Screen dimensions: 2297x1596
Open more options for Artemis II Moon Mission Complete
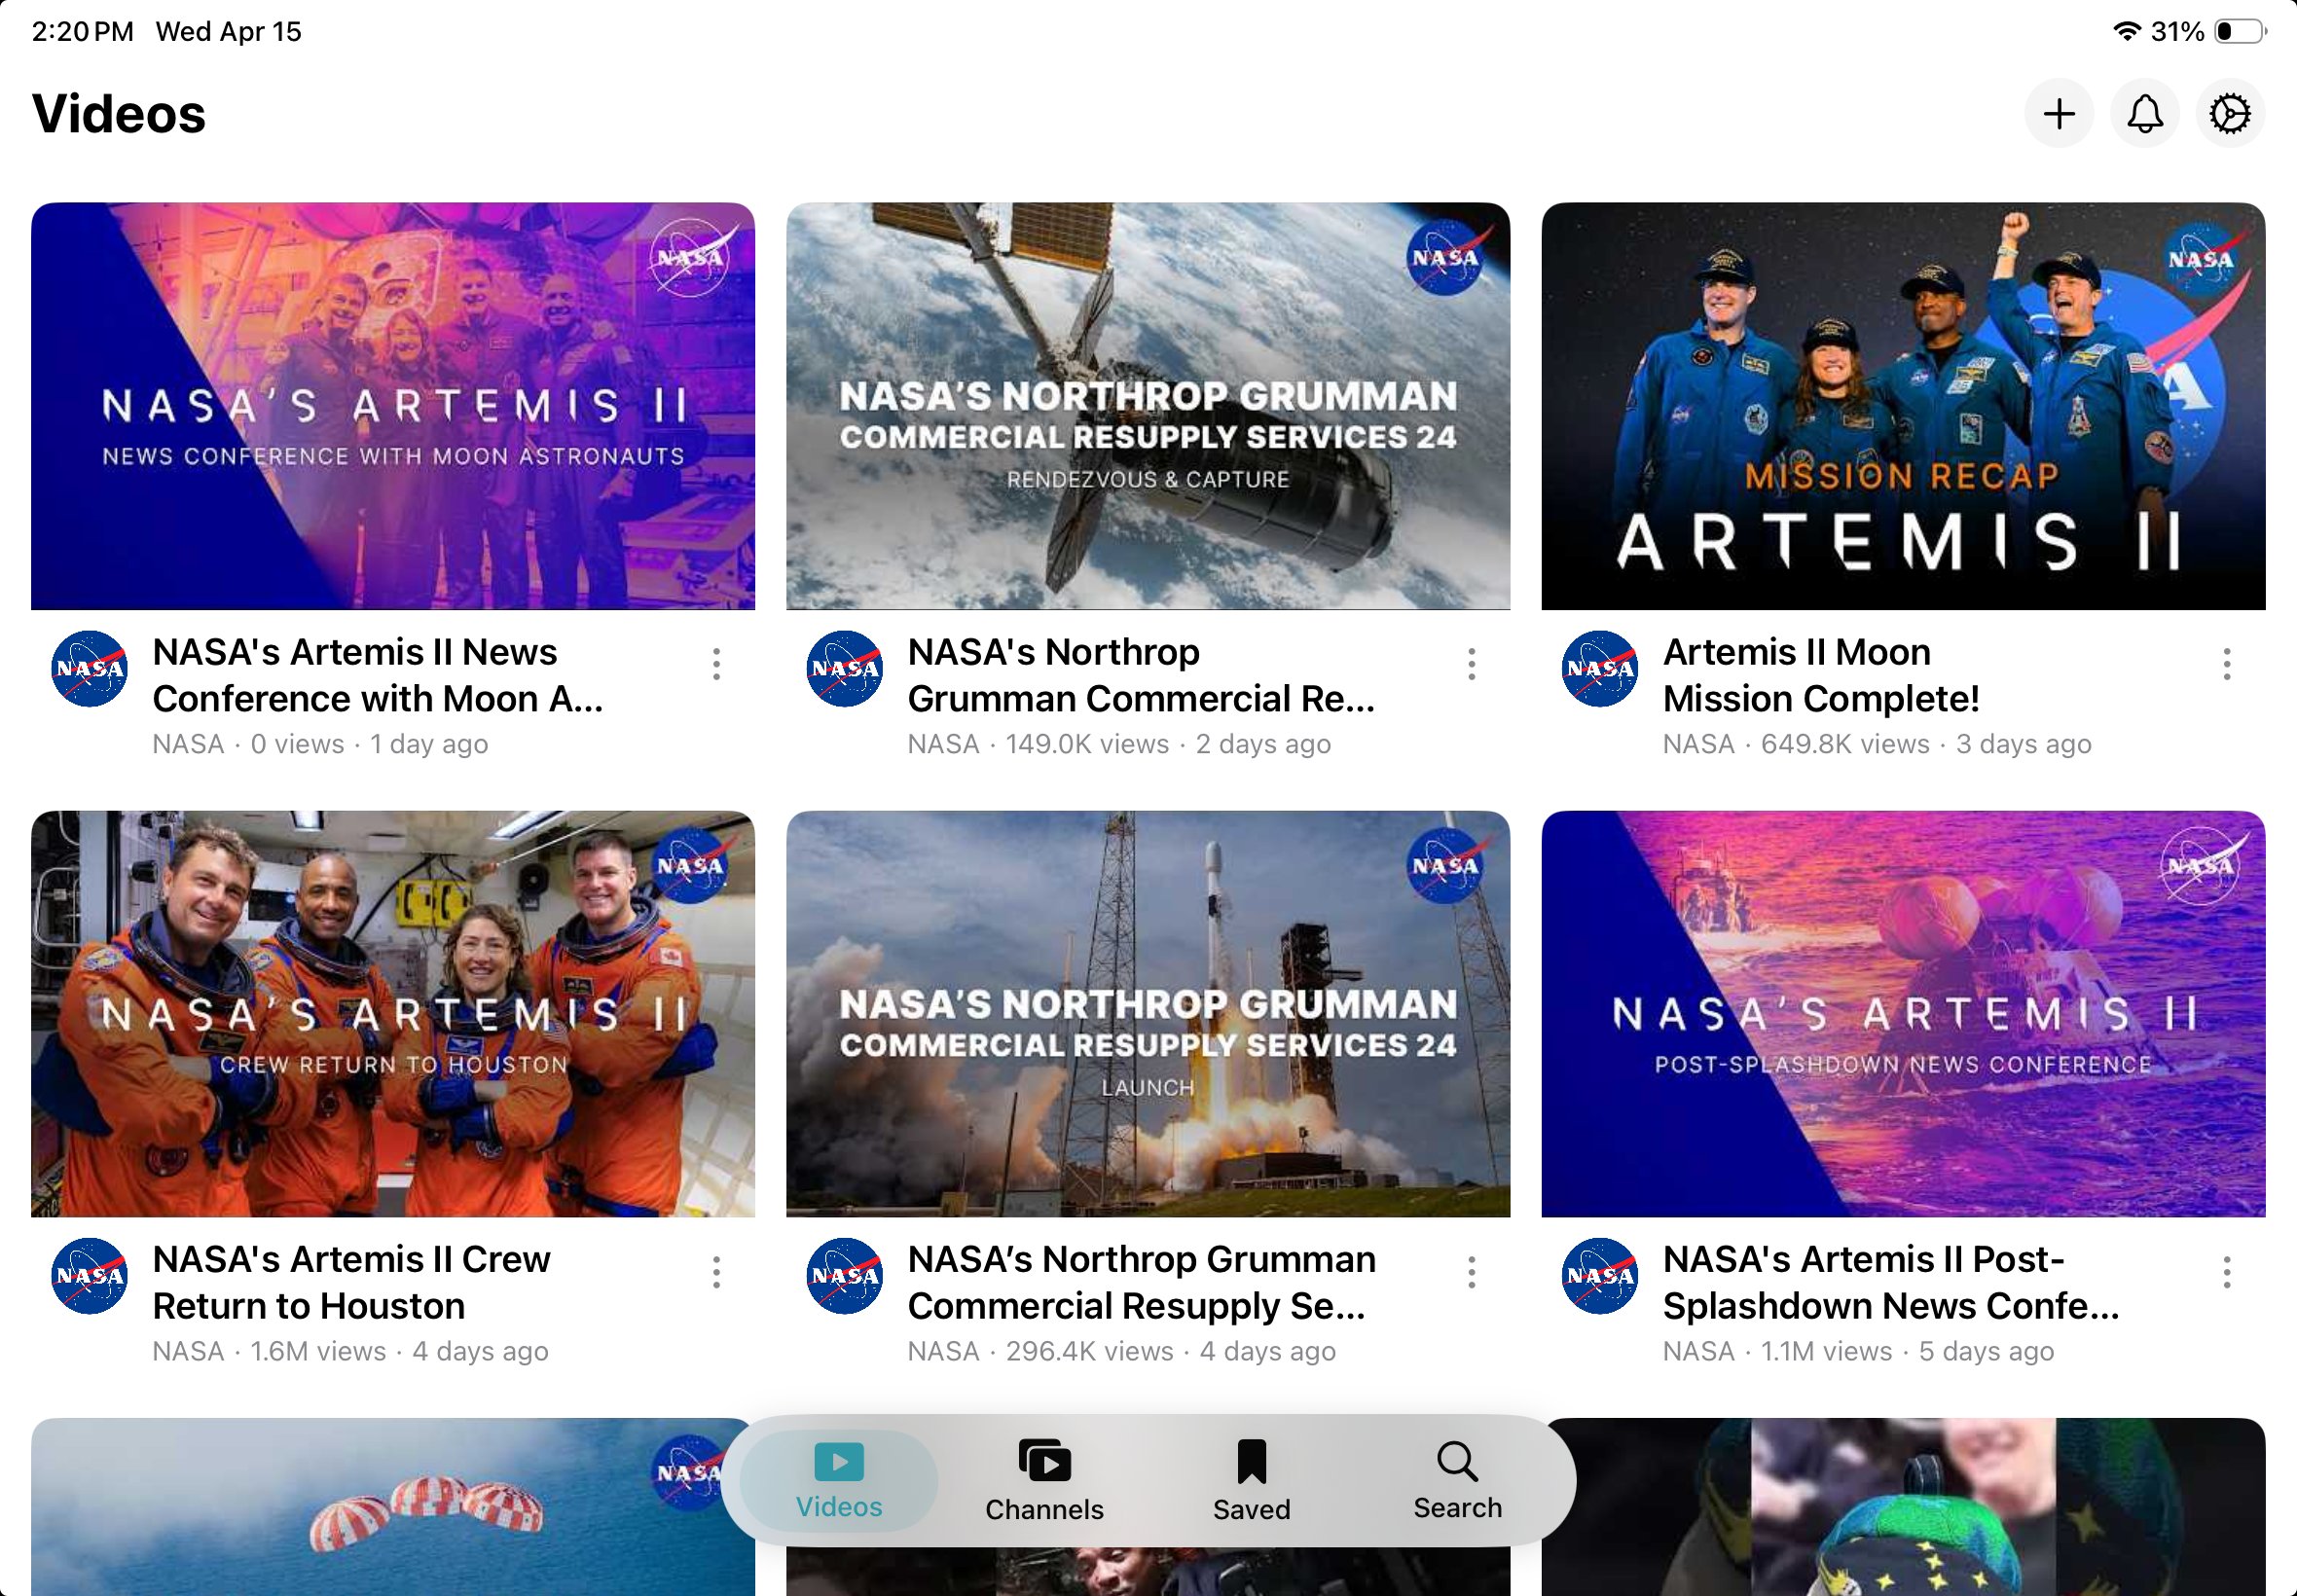pos(2226,664)
